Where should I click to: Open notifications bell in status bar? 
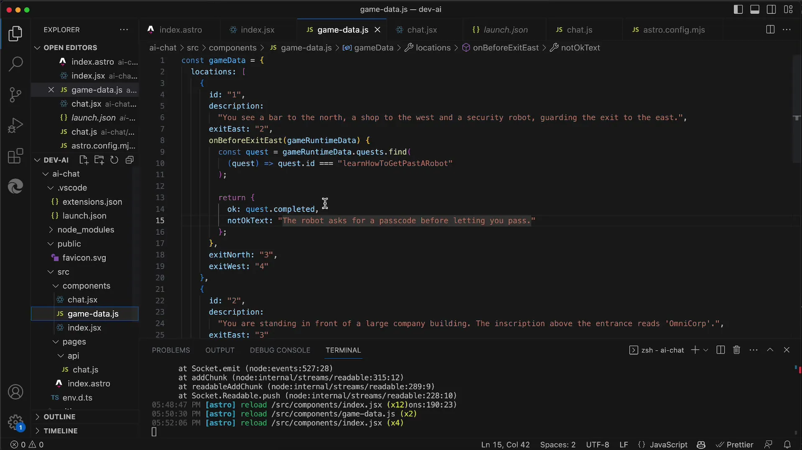(x=787, y=445)
